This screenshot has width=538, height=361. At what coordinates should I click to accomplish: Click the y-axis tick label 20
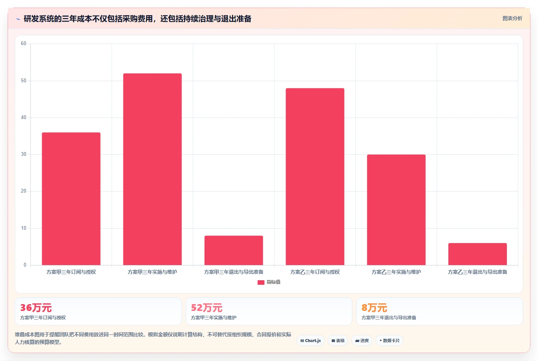[x=24, y=191]
